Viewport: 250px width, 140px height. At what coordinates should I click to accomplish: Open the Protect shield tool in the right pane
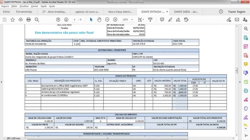[x=246, y=108]
